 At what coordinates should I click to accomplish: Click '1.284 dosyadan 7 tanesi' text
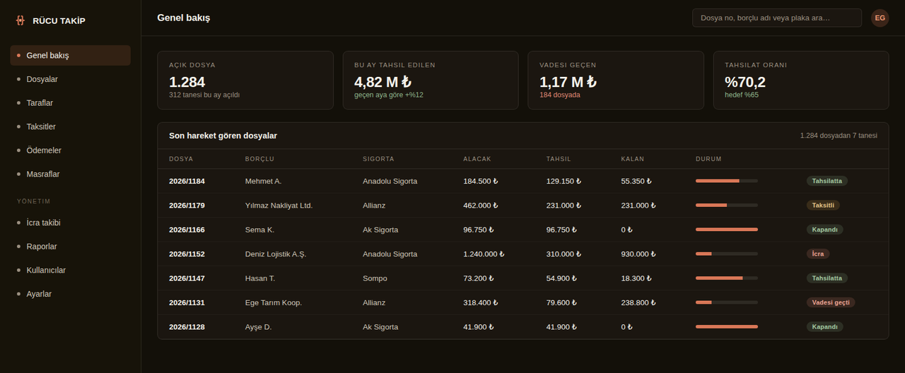click(839, 136)
